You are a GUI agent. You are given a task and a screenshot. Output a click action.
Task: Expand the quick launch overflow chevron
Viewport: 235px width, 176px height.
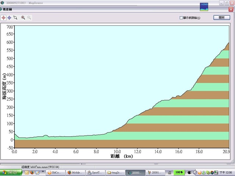point(43,172)
